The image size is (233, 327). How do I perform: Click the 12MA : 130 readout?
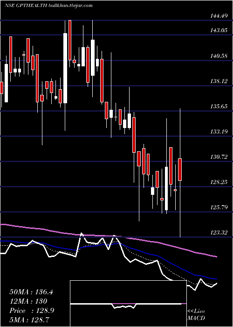click(28, 301)
